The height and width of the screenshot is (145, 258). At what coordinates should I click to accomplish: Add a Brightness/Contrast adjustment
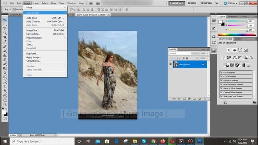pyautogui.click(x=229, y=50)
